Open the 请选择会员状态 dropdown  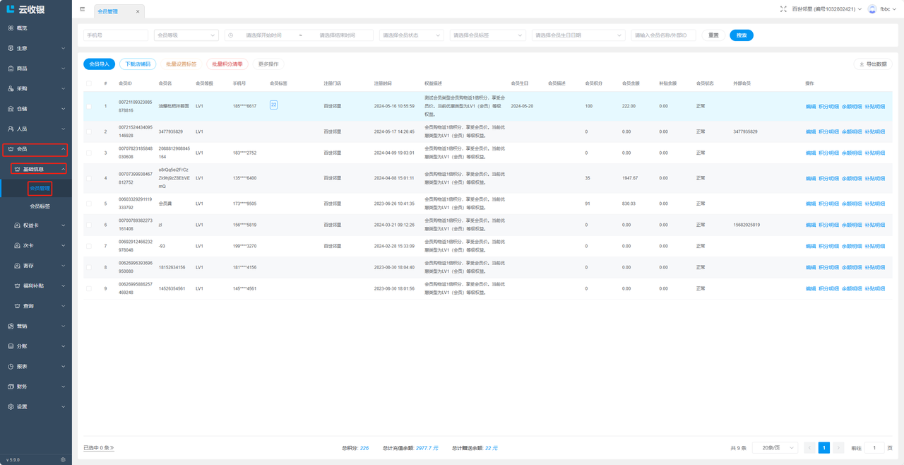click(411, 35)
